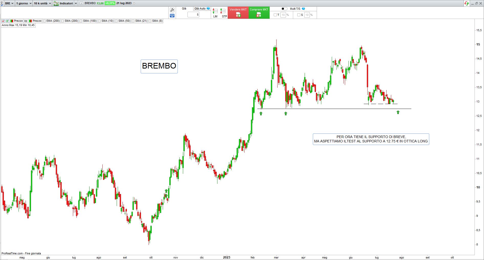Click the Qtà Auto help bubble

pyautogui.click(x=208, y=8)
